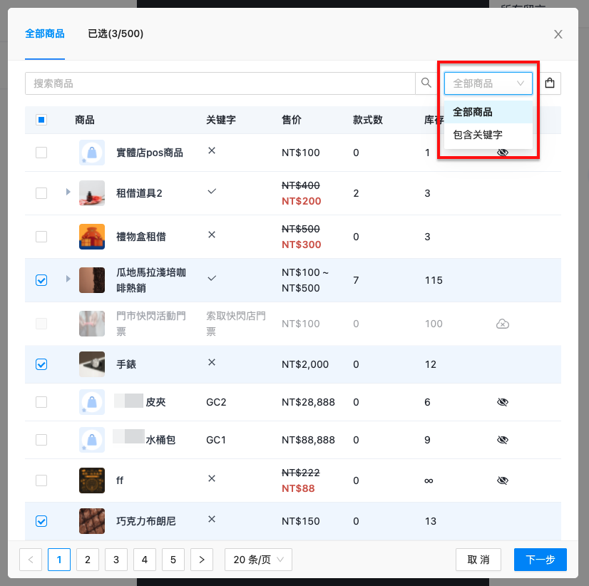Image resolution: width=589 pixels, height=586 pixels.
Task: Click the keyword checkmark for 租借道具2
Action: [x=212, y=191]
